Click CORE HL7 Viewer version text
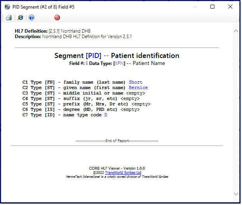Image resolution: width=242 pixels, height=205 pixels. [x=117, y=168]
